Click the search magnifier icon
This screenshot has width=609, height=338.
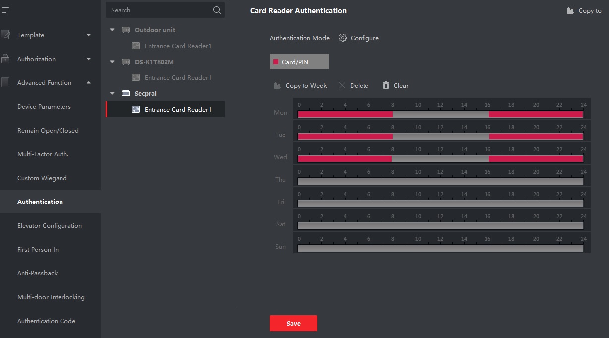pos(217,10)
